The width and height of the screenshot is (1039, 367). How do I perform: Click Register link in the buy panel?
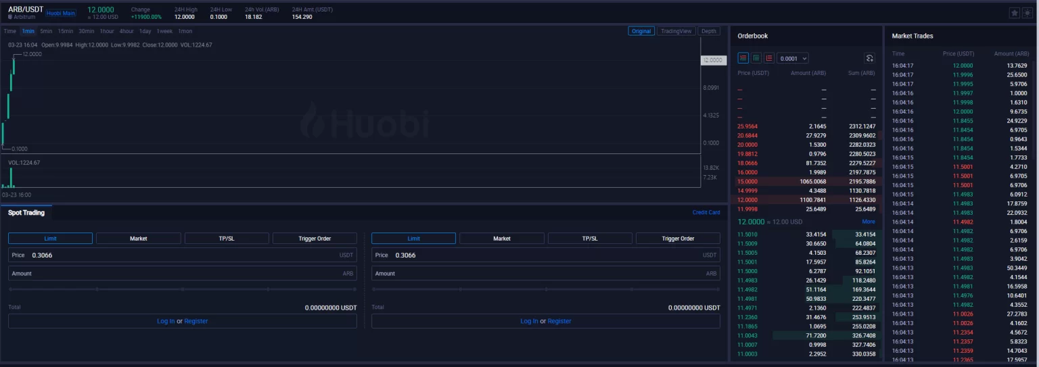[196, 321]
